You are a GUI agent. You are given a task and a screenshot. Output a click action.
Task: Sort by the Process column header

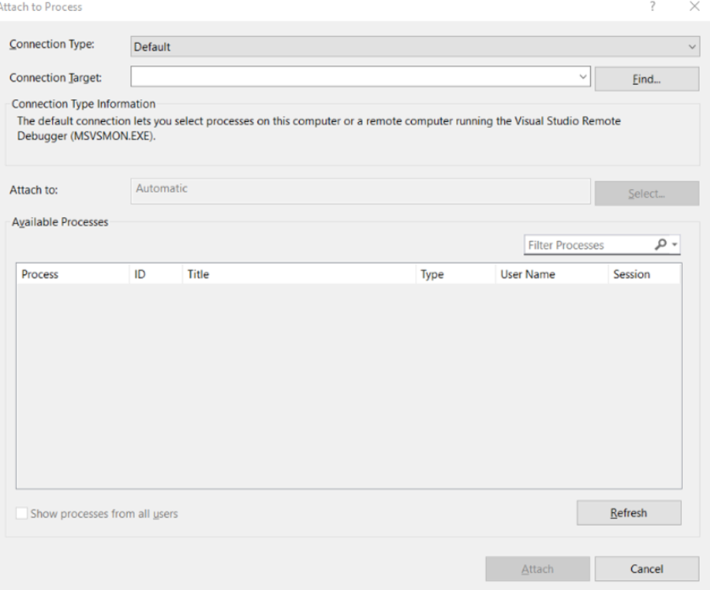tap(73, 274)
